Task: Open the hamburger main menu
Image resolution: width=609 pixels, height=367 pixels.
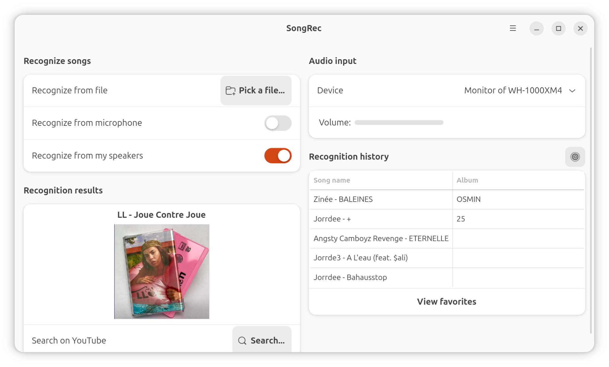Action: 513,28
